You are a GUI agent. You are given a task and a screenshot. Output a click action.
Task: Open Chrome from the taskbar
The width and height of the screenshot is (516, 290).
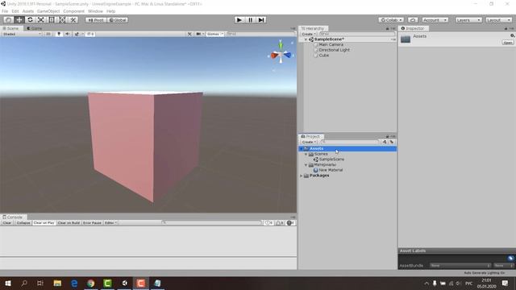point(91,283)
